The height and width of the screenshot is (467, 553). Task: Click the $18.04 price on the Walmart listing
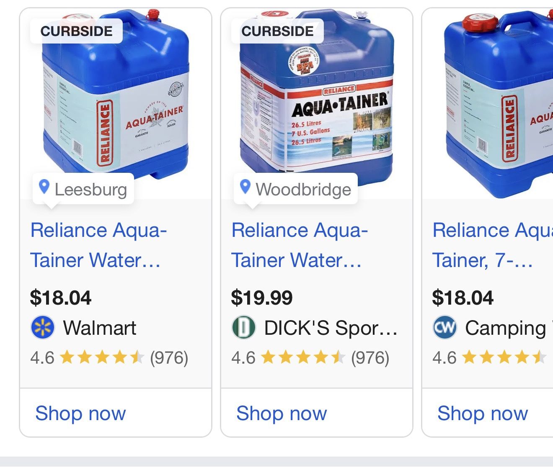[61, 298]
